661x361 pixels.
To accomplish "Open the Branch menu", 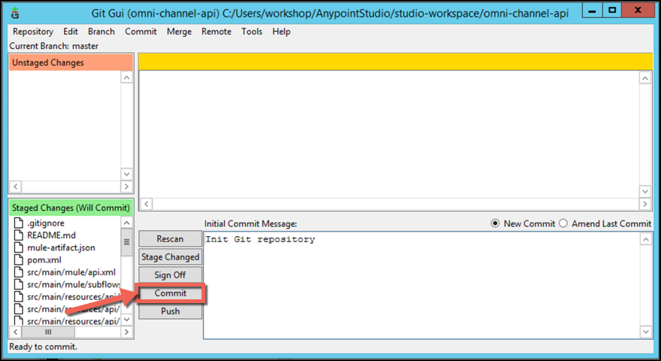I will coord(101,32).
